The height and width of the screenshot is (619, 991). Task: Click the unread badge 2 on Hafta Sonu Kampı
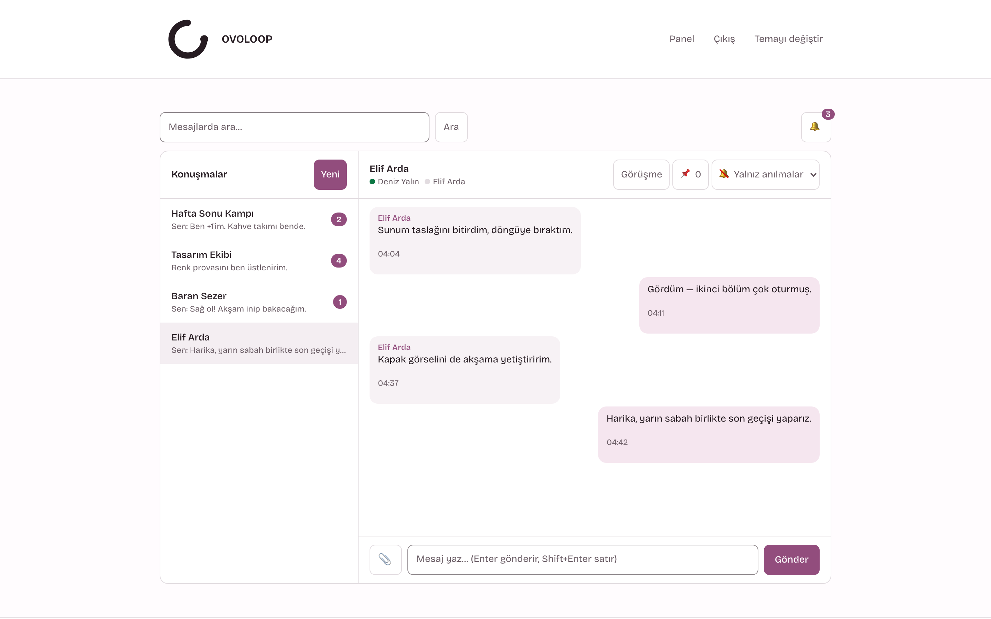point(339,219)
